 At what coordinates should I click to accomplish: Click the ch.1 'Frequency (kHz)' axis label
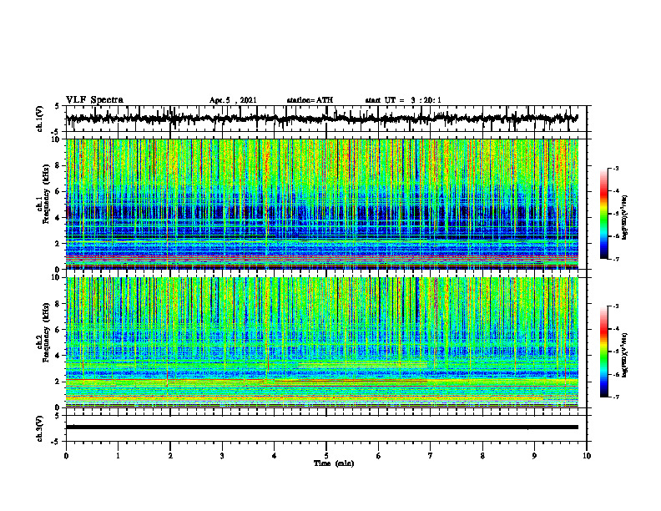pyautogui.click(x=46, y=194)
